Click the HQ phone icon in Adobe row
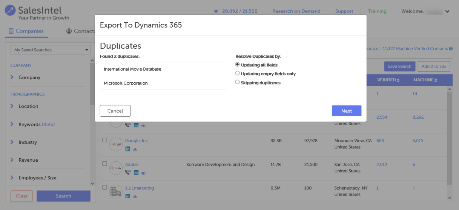This screenshot has height=210, width=459. (x=128, y=172)
